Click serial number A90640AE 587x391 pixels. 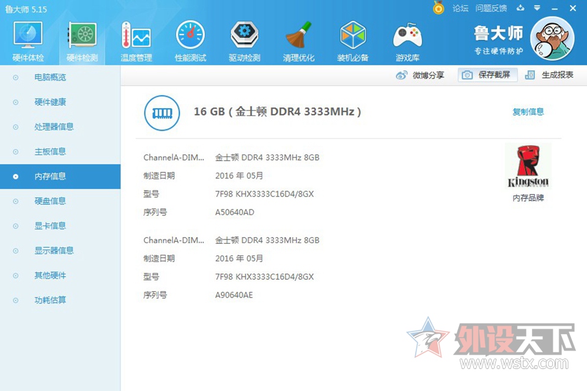coord(234,295)
